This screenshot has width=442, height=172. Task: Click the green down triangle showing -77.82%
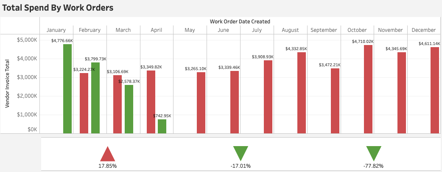[x=374, y=153]
